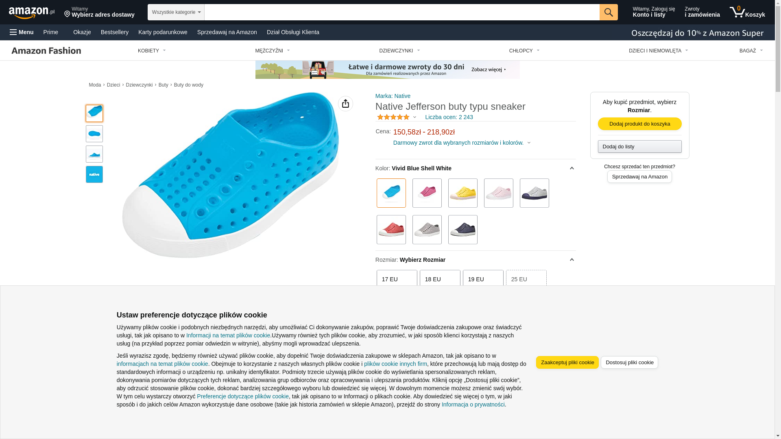The image size is (781, 439).
Task: Click the share icon on product image
Action: tap(345, 104)
